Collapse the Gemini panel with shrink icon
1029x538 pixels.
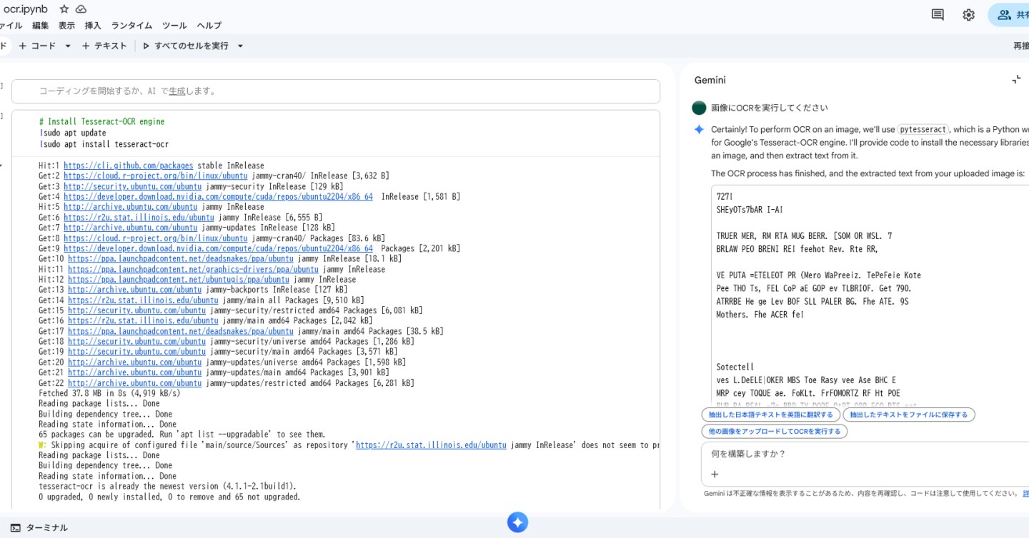pos(1016,80)
